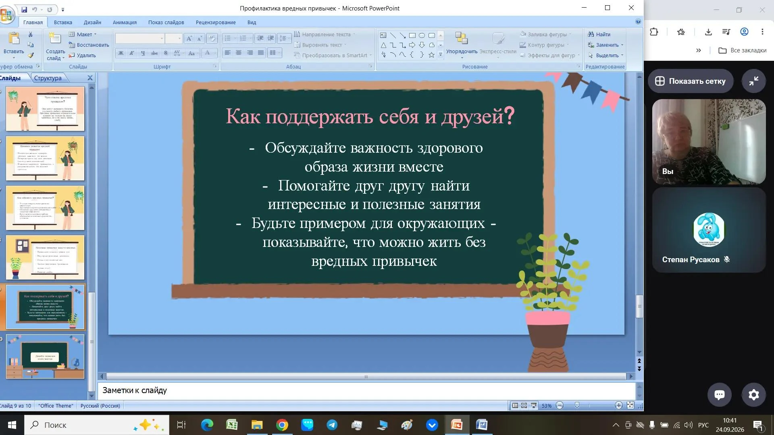Screen dimensions: 774x435
Task: Toggle underline formatting (Ч)
Action: [x=143, y=53]
